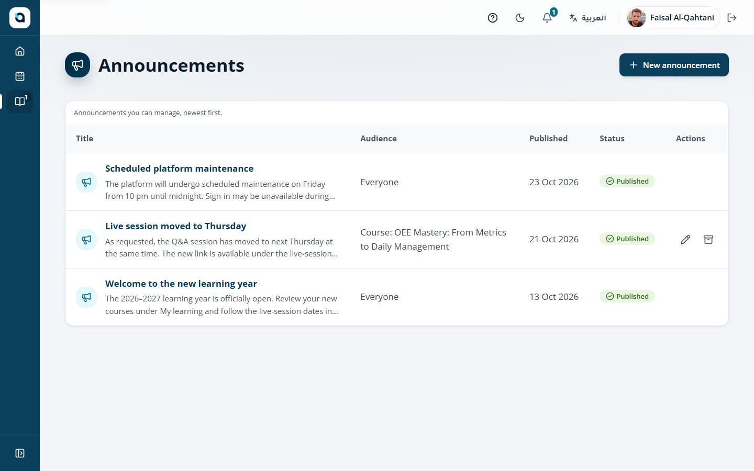Expand the sidebar panel toggle
754x471 pixels.
click(x=20, y=453)
